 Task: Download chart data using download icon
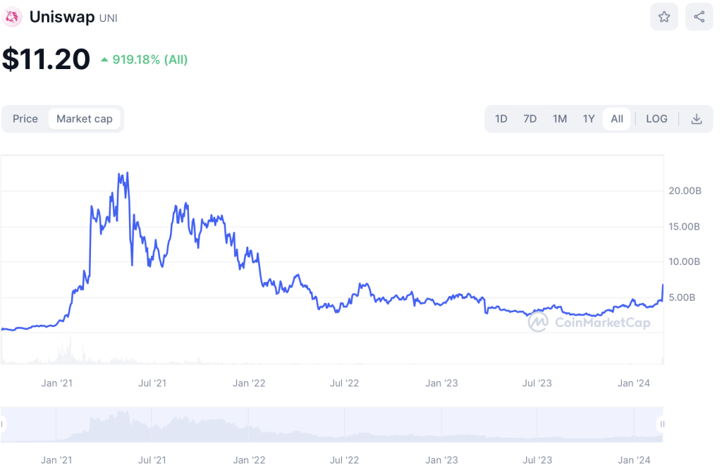click(x=696, y=119)
